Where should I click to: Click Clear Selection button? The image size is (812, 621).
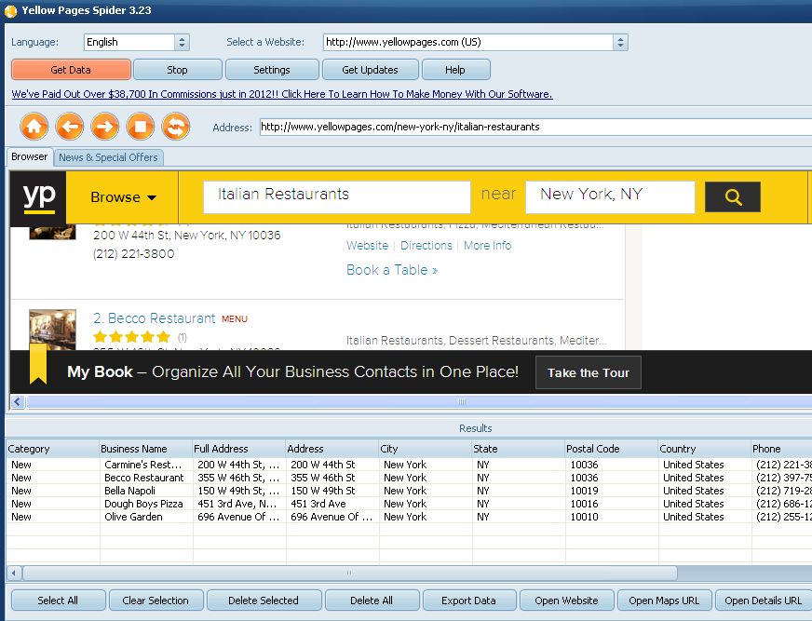coord(156,601)
